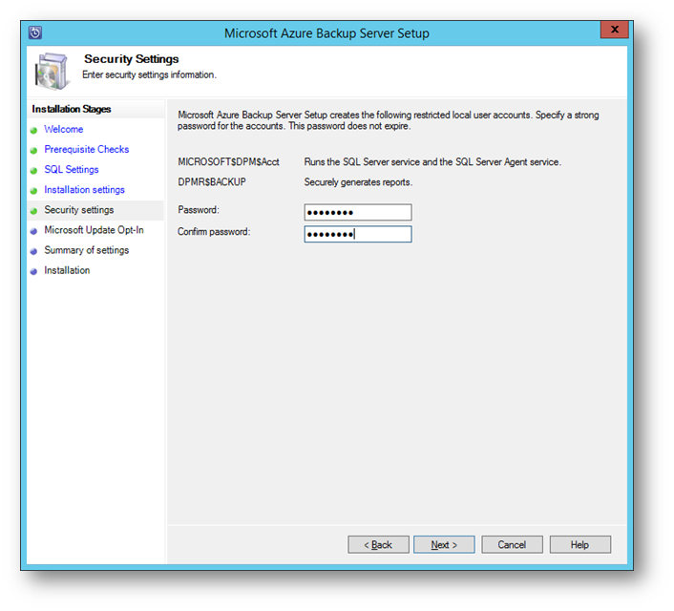
Task: Click the green bullet beside Prerequisite Checks
Action: coord(34,151)
